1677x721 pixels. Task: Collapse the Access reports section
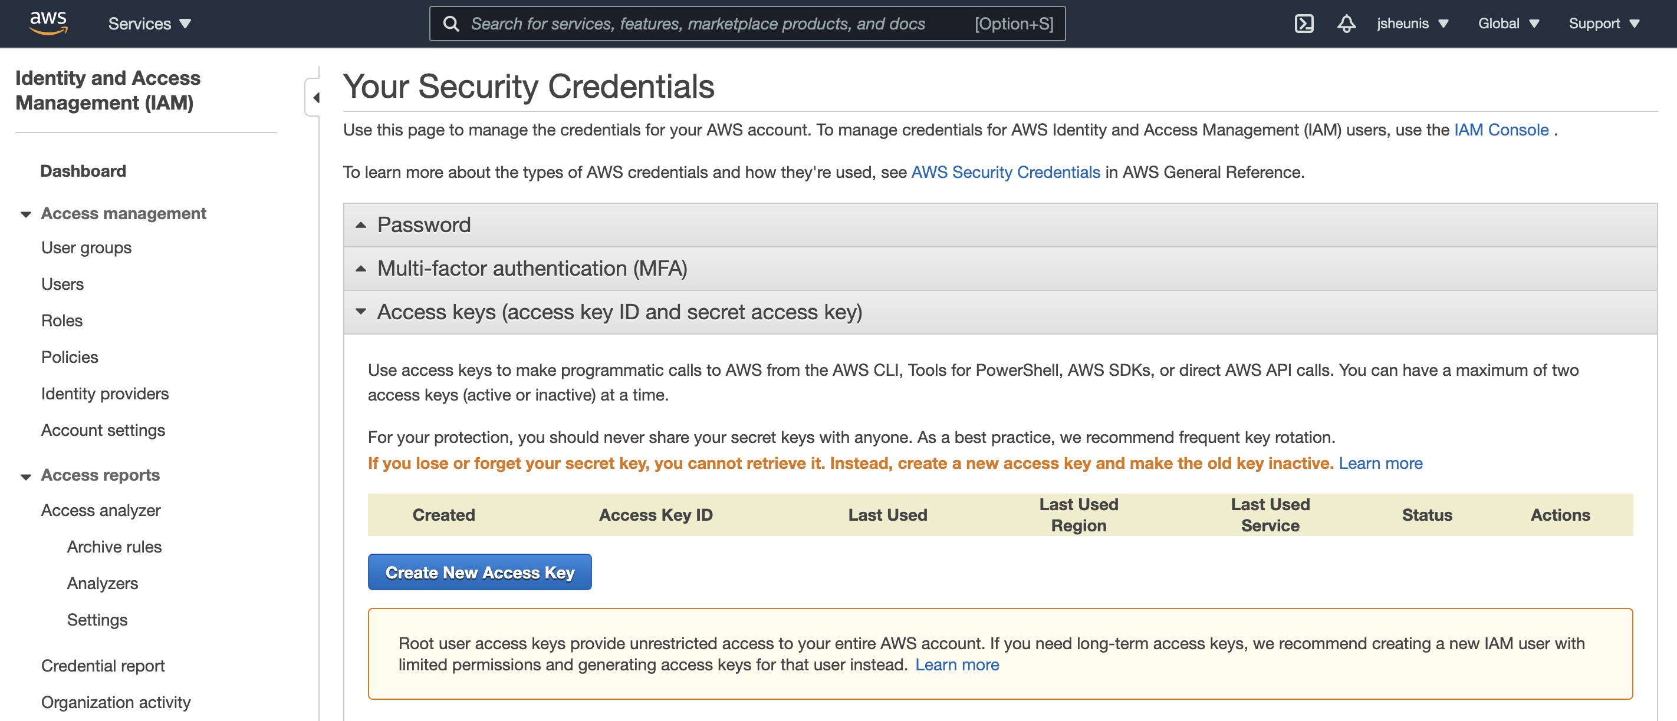point(25,475)
